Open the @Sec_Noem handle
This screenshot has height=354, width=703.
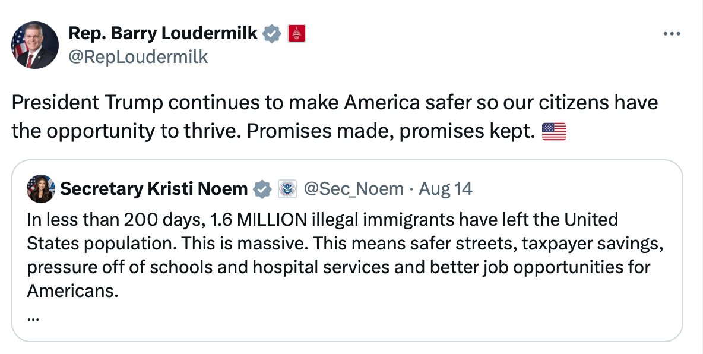(354, 189)
